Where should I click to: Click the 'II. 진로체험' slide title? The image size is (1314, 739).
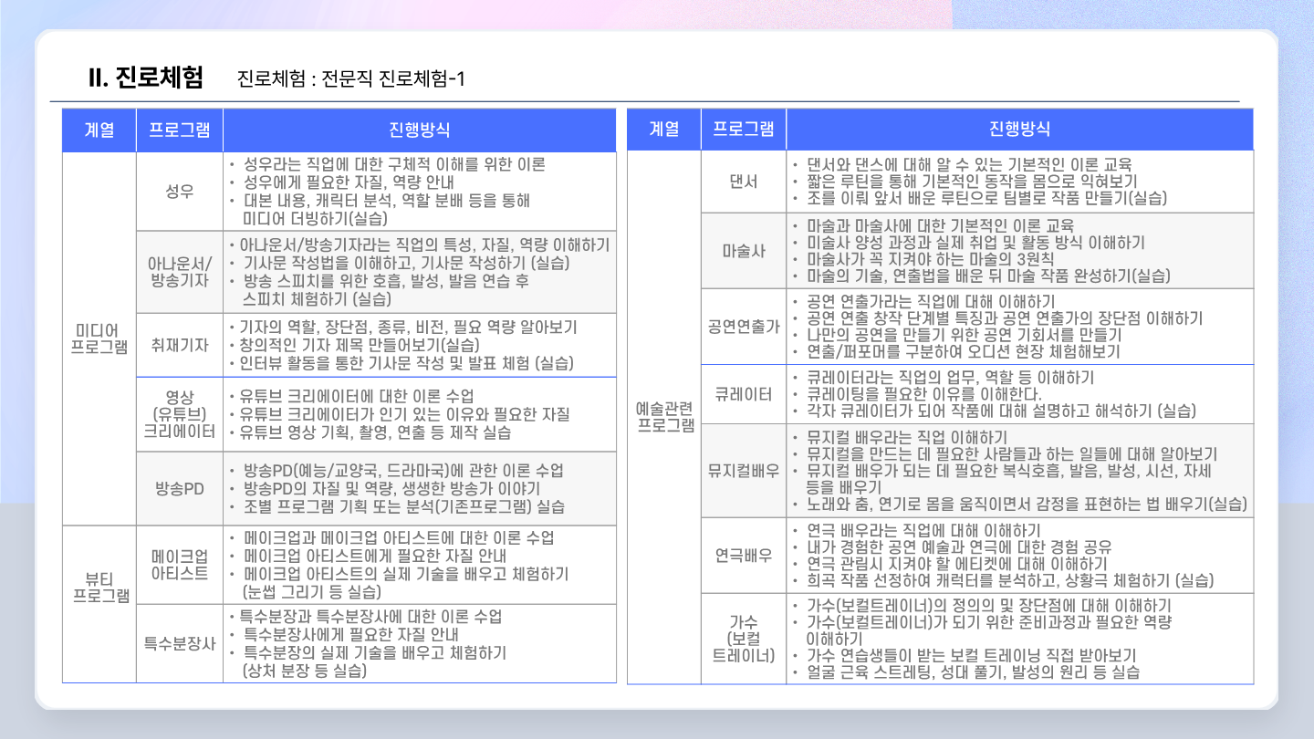click(x=145, y=78)
